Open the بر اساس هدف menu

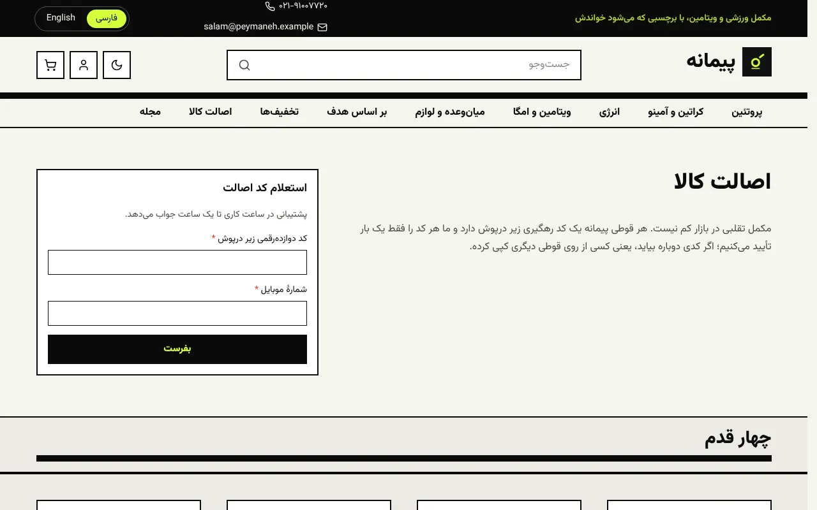357,112
